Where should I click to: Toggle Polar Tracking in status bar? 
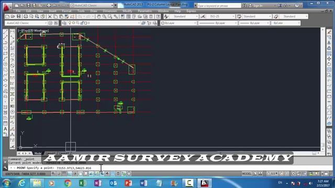[75, 174]
